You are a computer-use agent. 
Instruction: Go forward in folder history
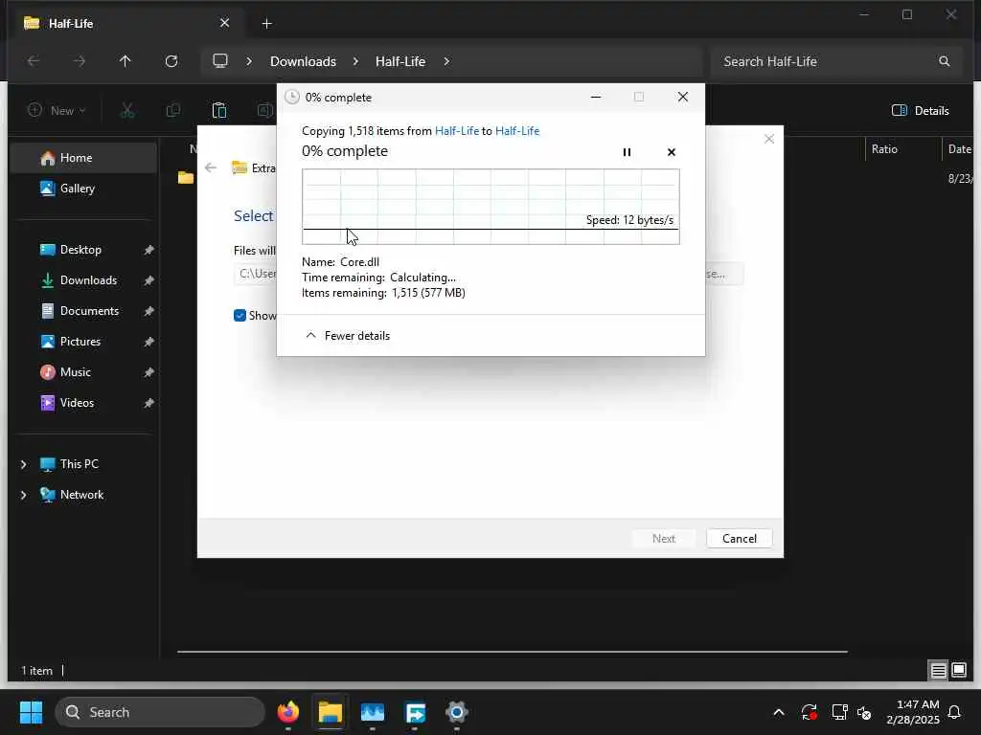(79, 61)
